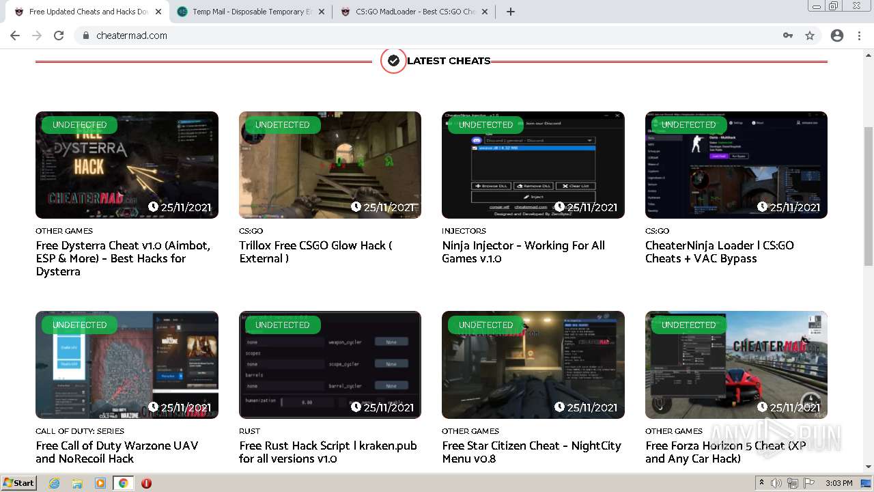Reload the cheatermad.com page
874x492 pixels.
click(x=59, y=36)
